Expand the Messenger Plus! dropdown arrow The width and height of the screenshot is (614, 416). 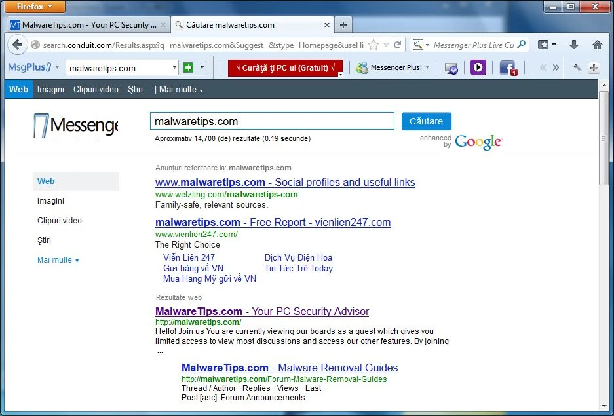click(427, 67)
